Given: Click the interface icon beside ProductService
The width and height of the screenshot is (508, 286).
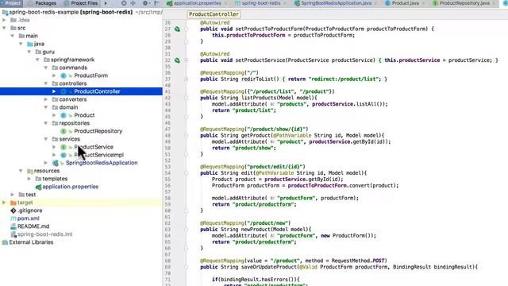Looking at the screenshot, I should [x=63, y=147].
